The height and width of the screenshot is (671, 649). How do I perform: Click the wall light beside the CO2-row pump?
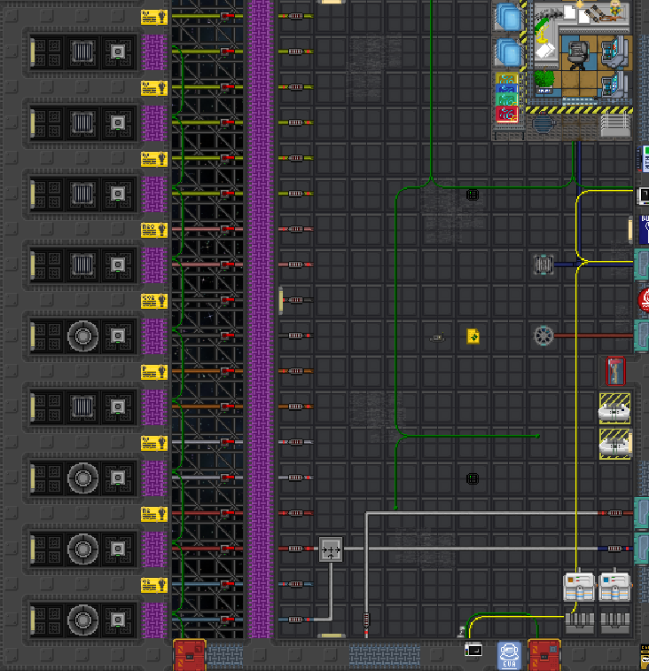280,300
